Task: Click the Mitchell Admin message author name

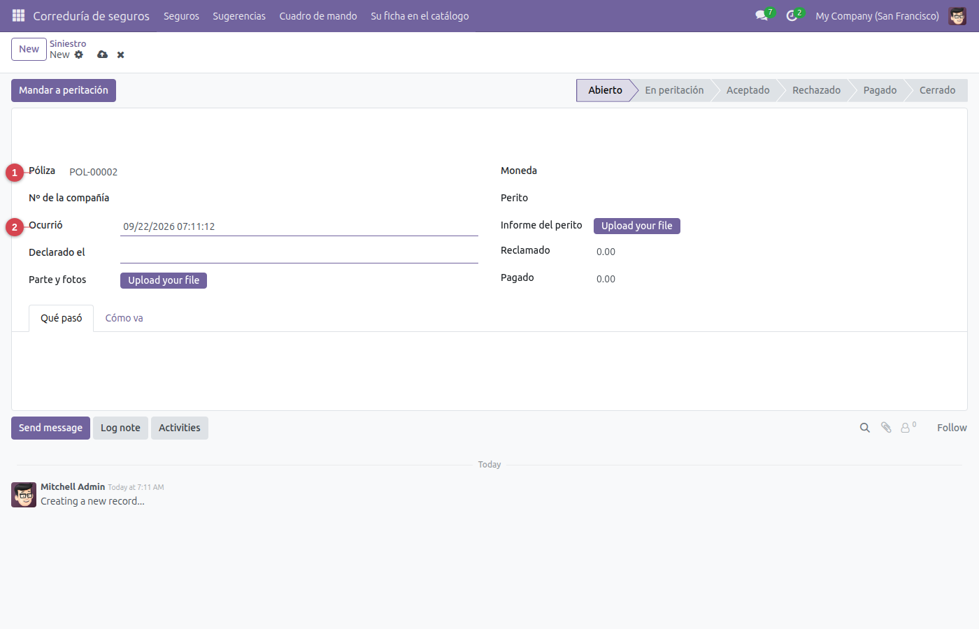Action: 73,486
